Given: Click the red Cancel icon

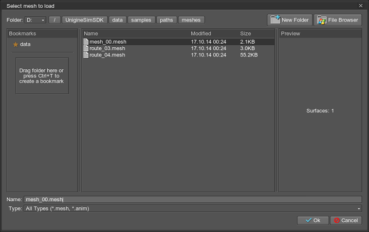Looking at the screenshot, I should (337, 220).
